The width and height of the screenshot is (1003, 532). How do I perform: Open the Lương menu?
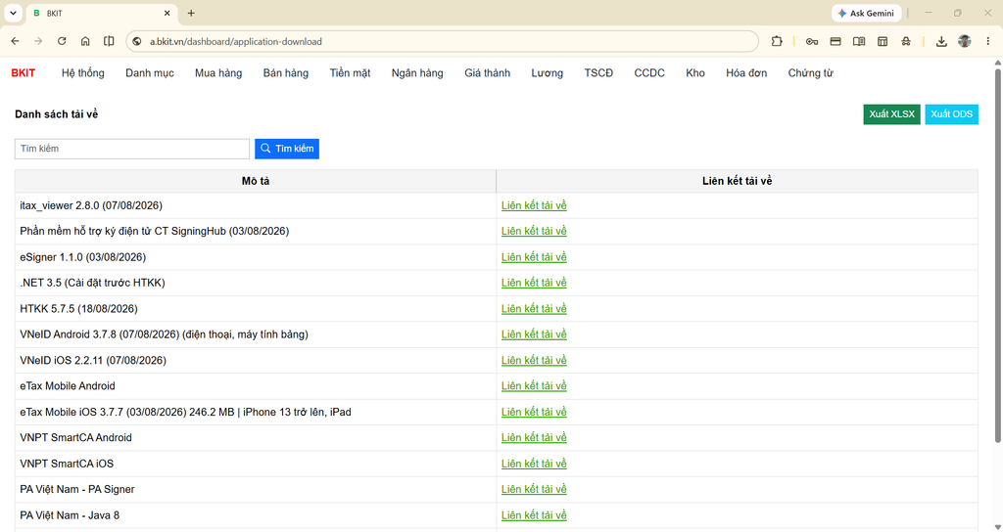(x=548, y=73)
